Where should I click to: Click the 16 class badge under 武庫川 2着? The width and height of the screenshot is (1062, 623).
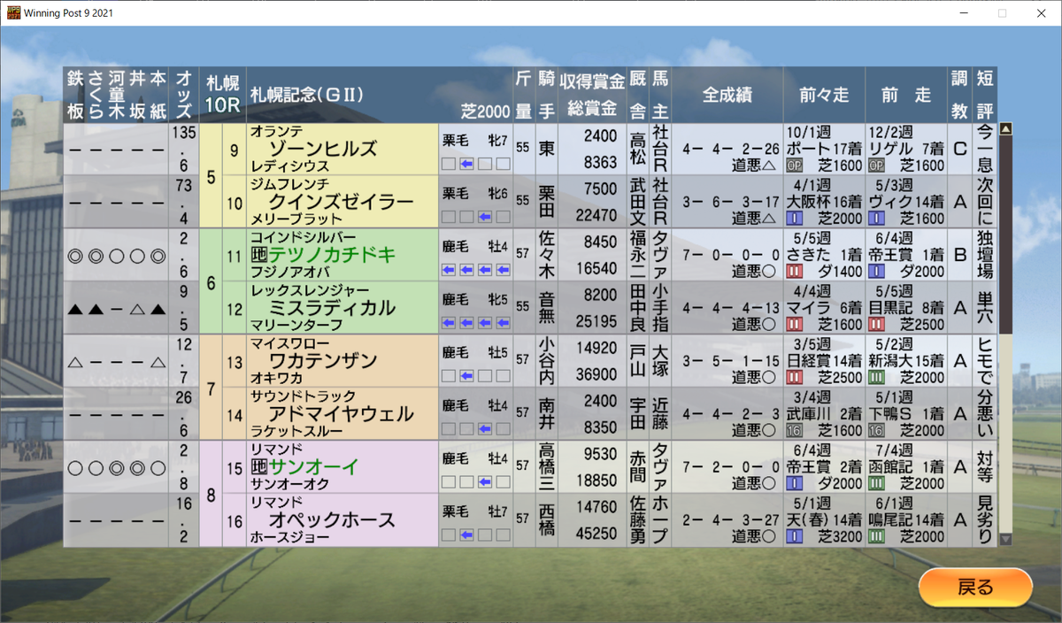(x=794, y=431)
